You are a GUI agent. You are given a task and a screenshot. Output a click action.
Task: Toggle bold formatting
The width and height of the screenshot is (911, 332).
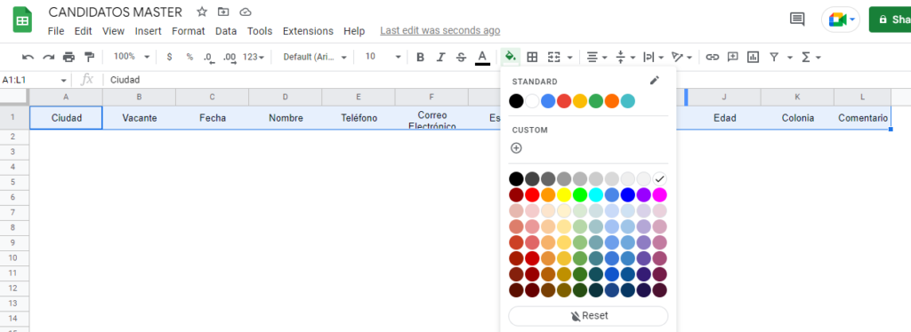(421, 57)
